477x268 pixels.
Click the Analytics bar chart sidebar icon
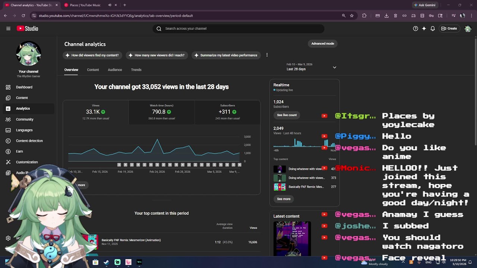pyautogui.click(x=8, y=109)
